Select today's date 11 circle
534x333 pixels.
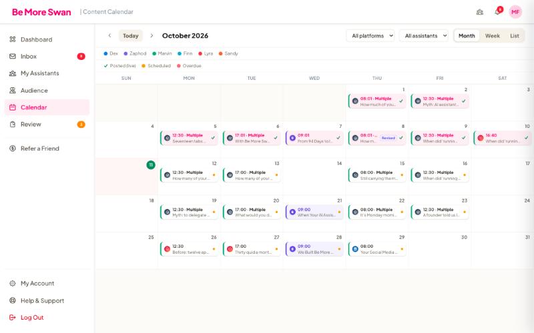point(151,165)
